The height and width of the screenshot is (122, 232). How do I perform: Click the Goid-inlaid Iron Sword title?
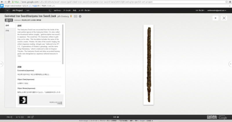30,16
